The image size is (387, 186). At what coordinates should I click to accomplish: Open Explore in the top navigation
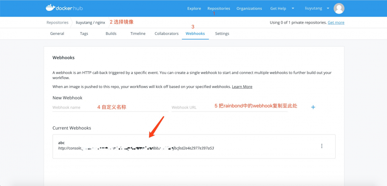click(194, 9)
